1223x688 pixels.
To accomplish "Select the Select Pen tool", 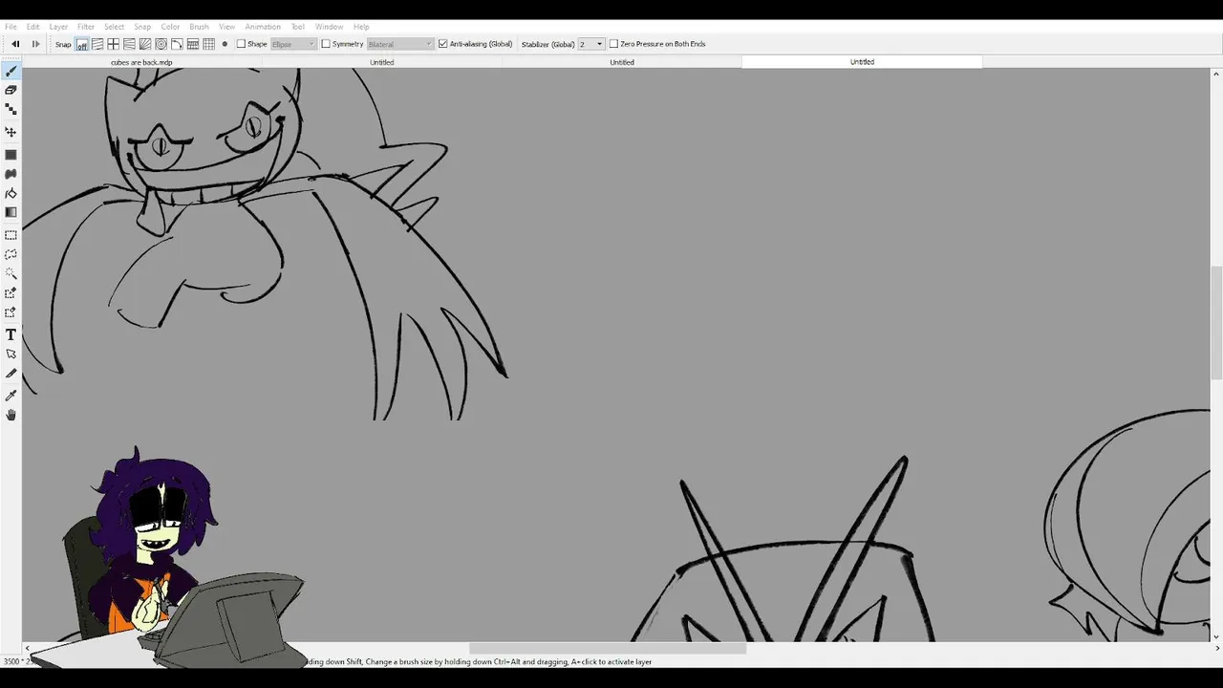I will click(11, 293).
